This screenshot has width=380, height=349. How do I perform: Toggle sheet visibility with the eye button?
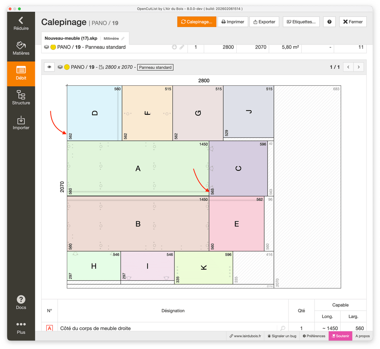pos(49,67)
